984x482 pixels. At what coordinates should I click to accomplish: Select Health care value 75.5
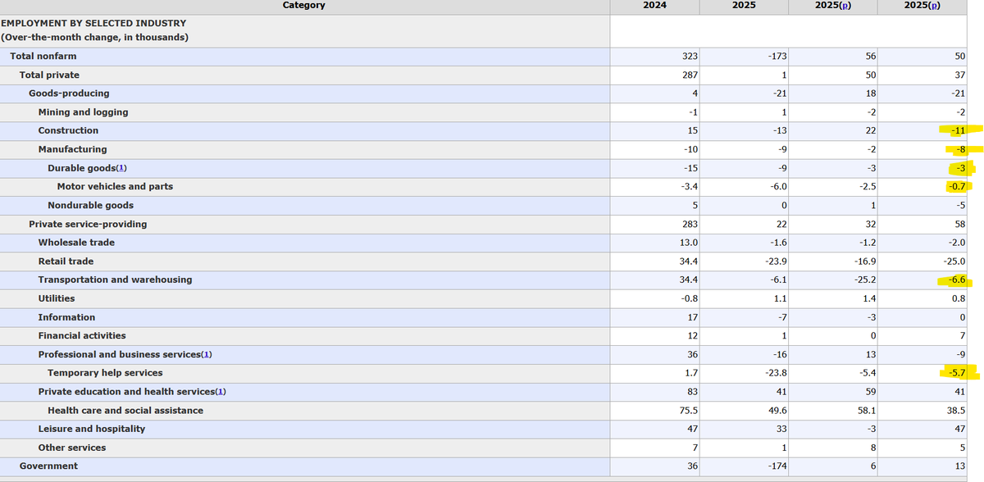pyautogui.click(x=688, y=410)
